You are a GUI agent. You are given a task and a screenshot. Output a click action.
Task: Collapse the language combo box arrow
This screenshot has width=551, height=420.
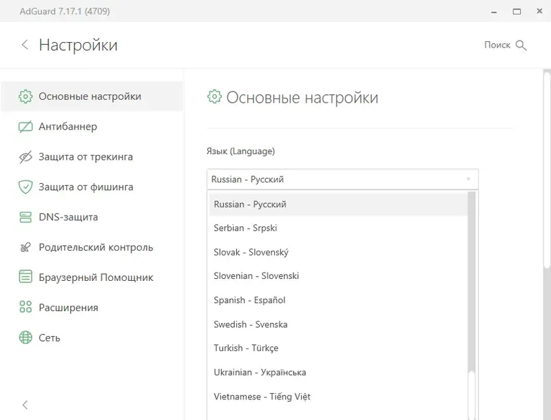click(468, 180)
